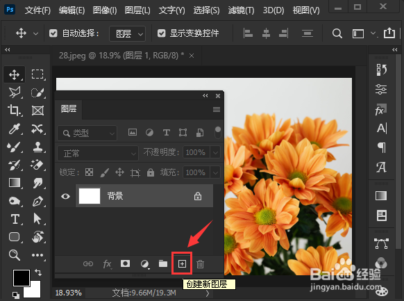Select the 图层 panel tab

pyautogui.click(x=69, y=109)
